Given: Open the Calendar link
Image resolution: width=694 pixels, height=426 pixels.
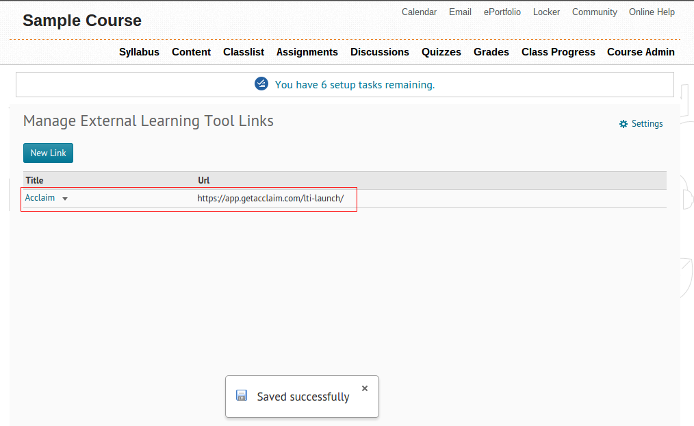Looking at the screenshot, I should (x=419, y=12).
